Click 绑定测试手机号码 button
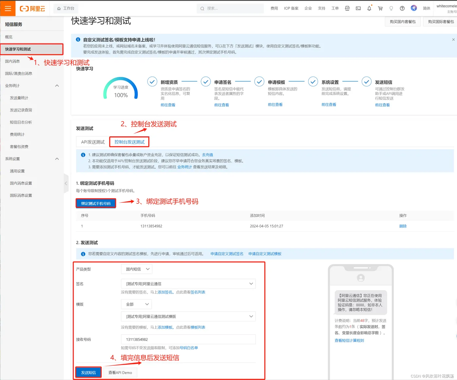Viewport: 457px width, 380px height. 96,203
